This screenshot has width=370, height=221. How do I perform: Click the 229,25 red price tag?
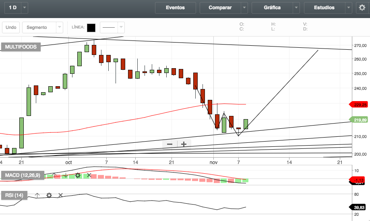(359, 105)
